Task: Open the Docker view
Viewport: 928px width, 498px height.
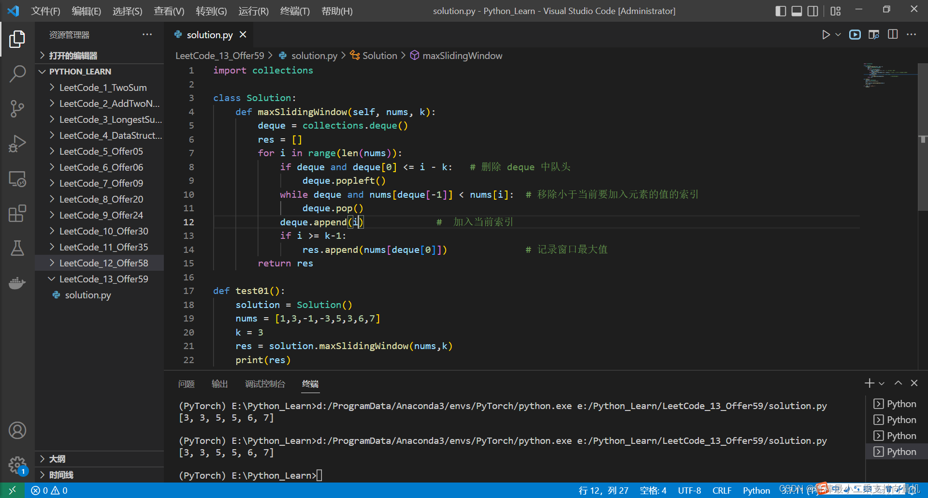Action: [x=17, y=283]
